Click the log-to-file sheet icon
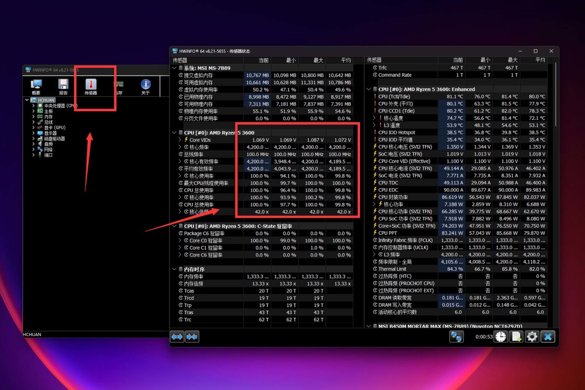This screenshot has width=585, height=390. click(x=516, y=337)
